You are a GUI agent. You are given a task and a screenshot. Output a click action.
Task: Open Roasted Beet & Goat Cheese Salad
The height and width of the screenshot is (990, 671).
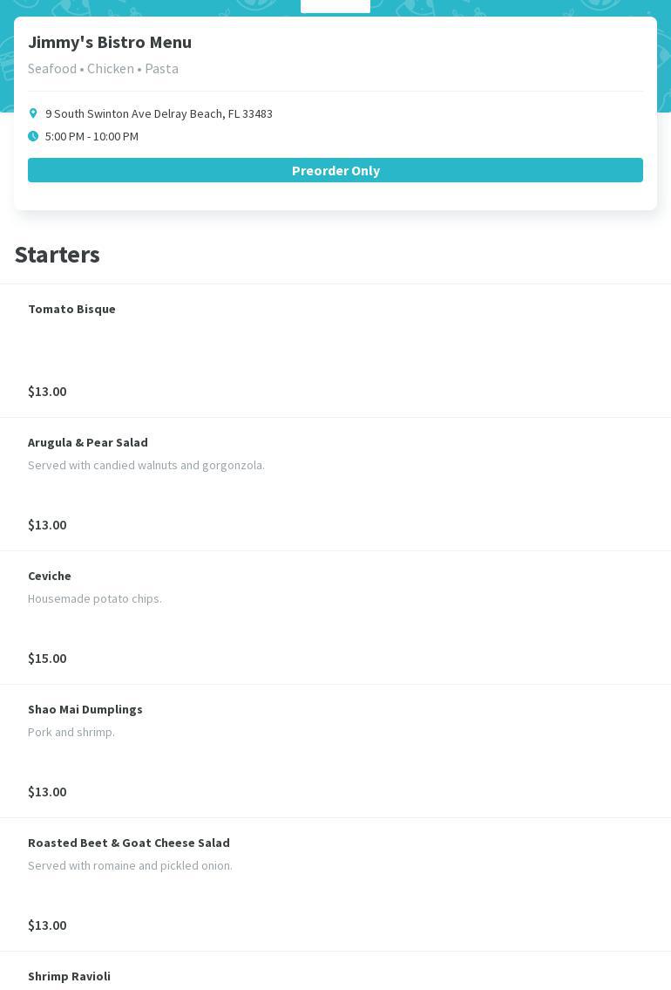pos(129,843)
